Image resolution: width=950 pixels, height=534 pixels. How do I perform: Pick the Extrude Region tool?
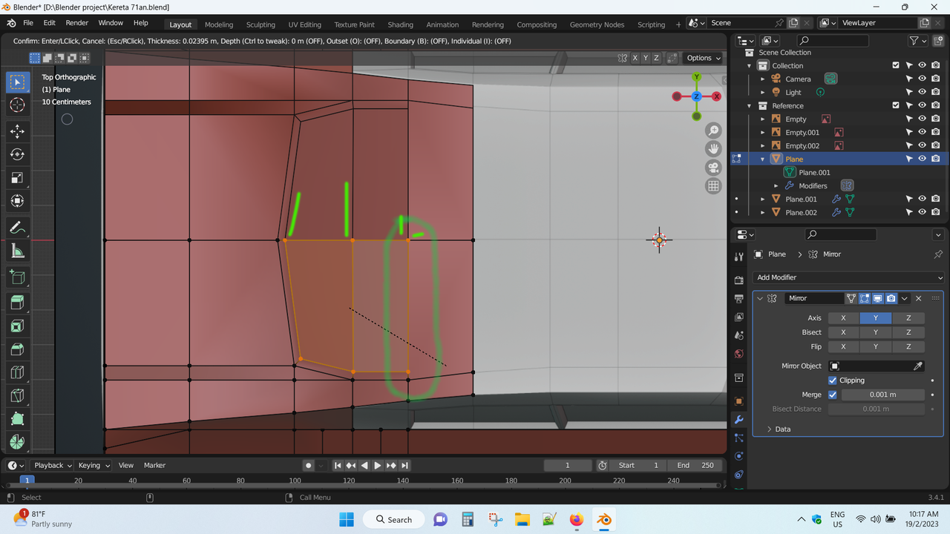(x=17, y=302)
